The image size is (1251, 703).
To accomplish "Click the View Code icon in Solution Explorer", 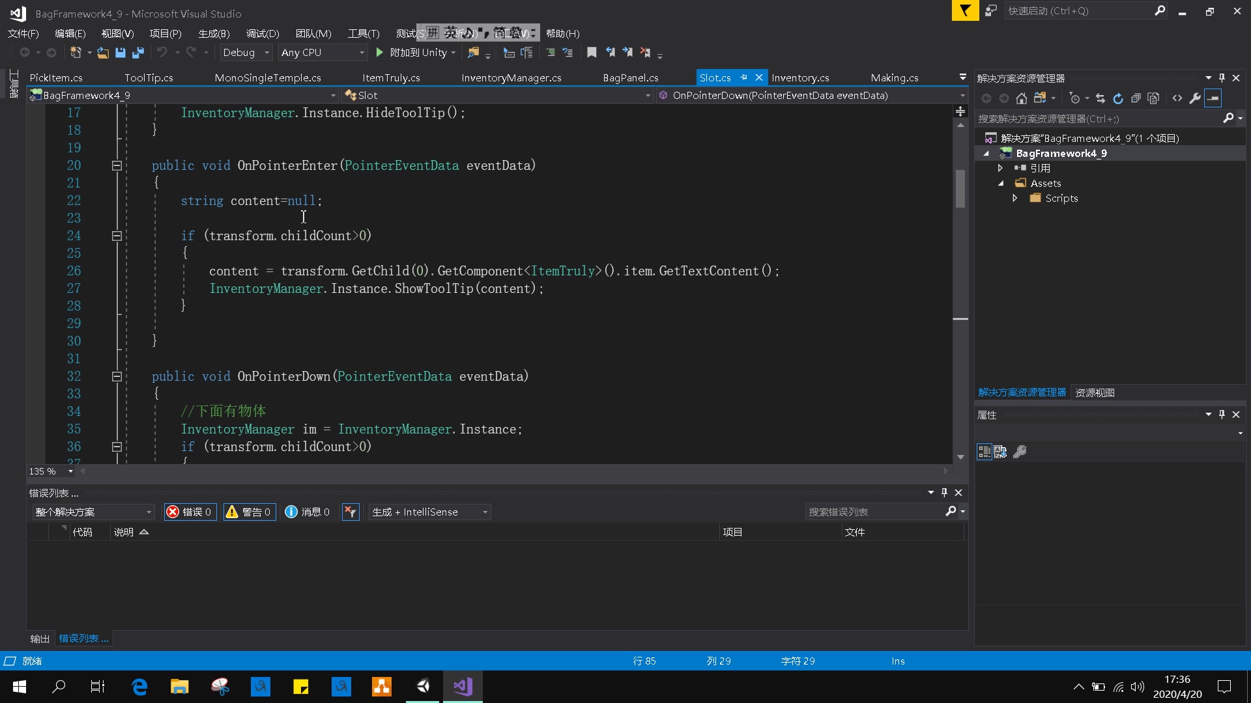I will point(1177,98).
